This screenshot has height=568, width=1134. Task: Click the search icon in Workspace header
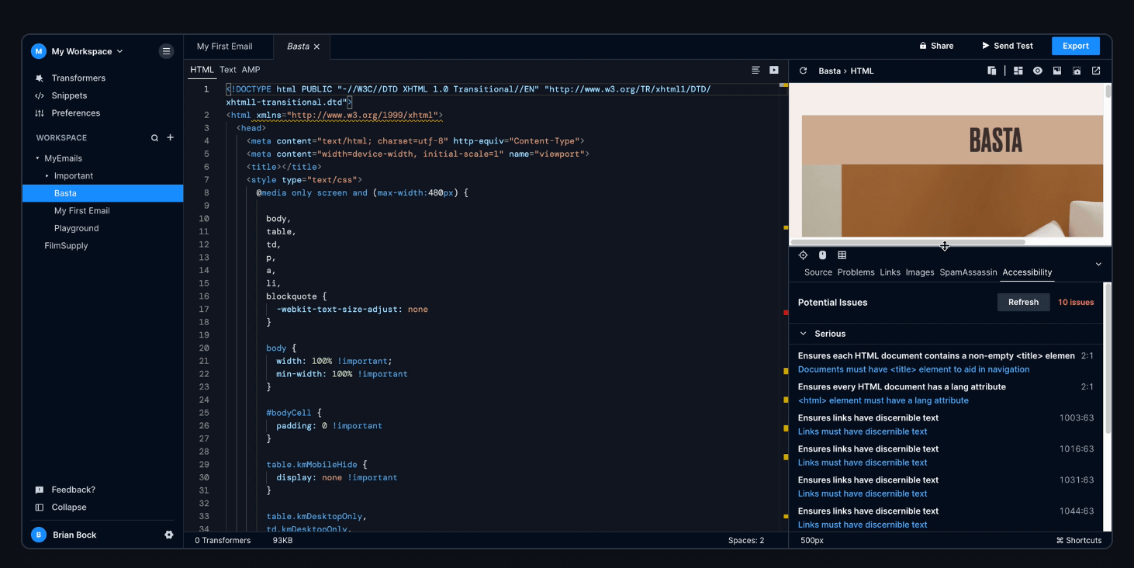click(154, 138)
